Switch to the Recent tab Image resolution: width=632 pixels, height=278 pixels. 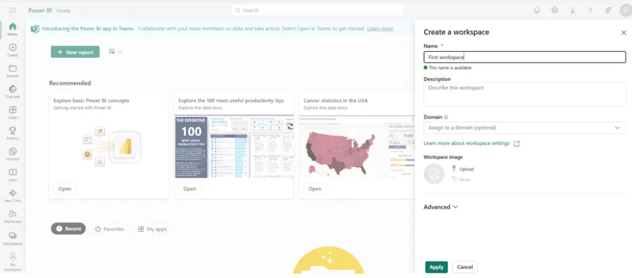point(68,229)
